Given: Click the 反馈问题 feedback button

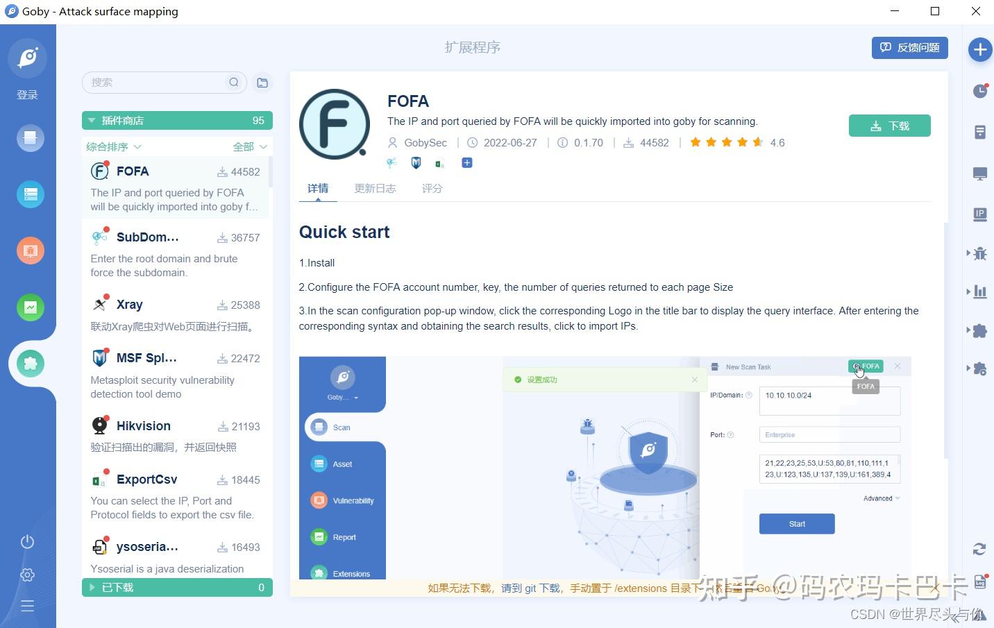Looking at the screenshot, I should 909,47.
